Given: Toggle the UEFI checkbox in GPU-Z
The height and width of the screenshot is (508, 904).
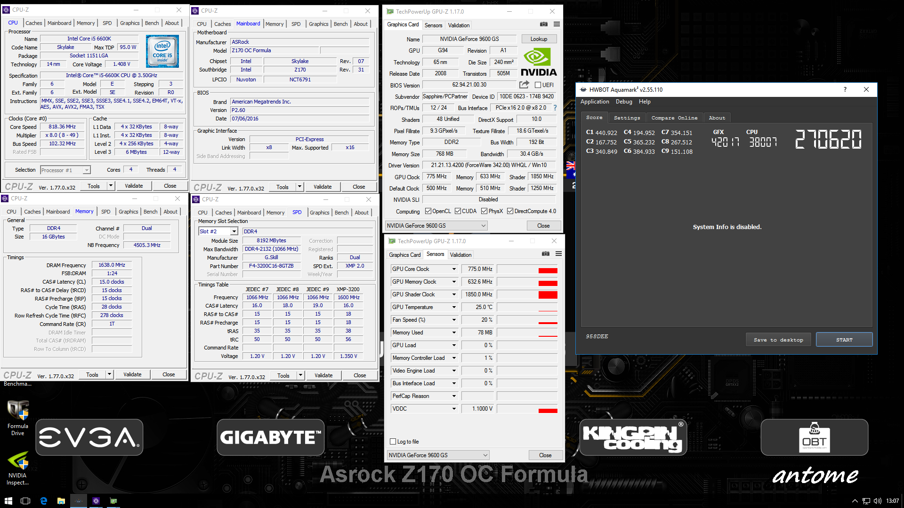Looking at the screenshot, I should [x=538, y=85].
